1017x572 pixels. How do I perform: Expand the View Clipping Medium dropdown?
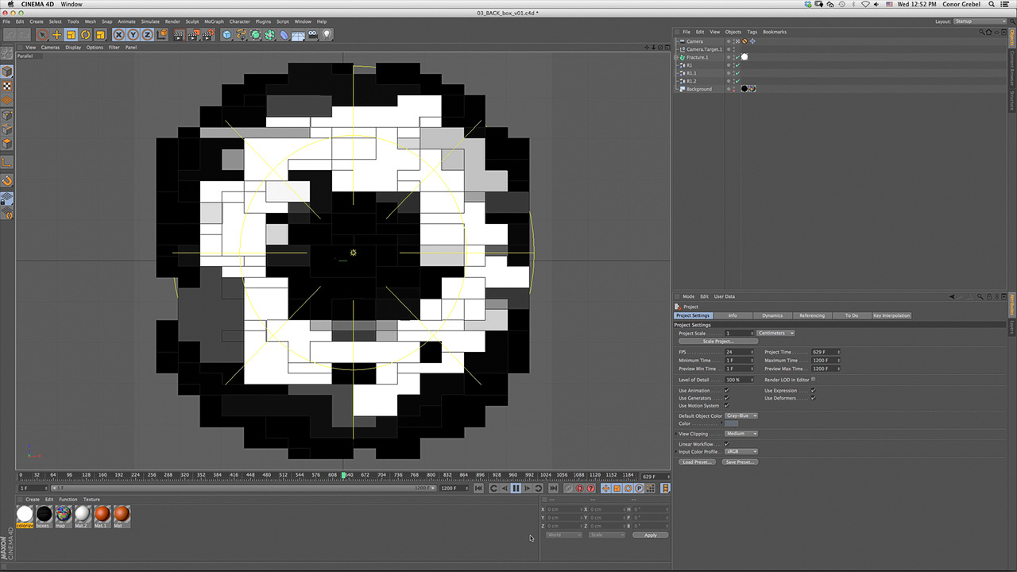pyautogui.click(x=741, y=434)
